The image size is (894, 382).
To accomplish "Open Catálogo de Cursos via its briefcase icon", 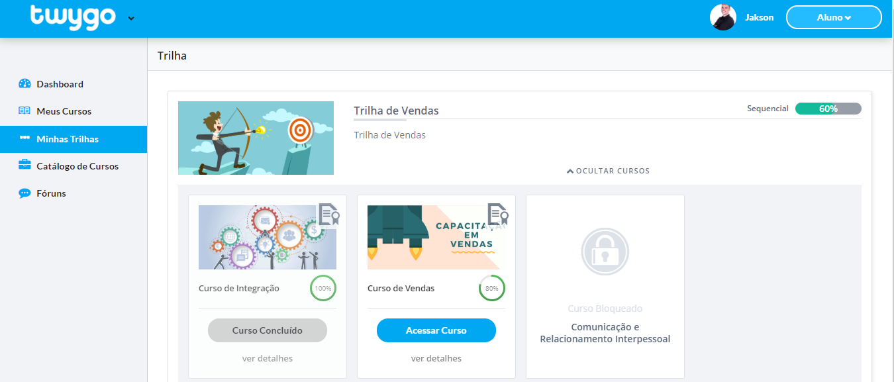I will pyautogui.click(x=24, y=166).
